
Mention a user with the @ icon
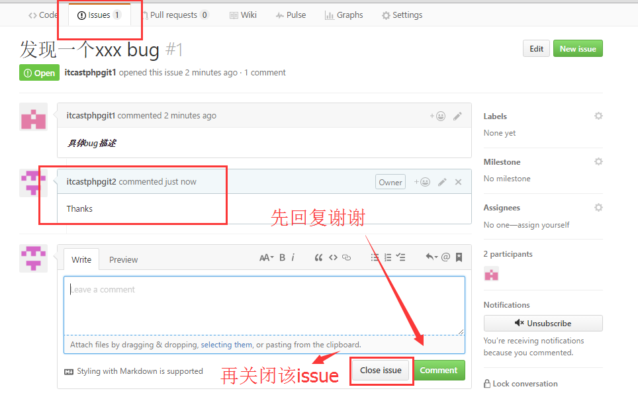445,257
